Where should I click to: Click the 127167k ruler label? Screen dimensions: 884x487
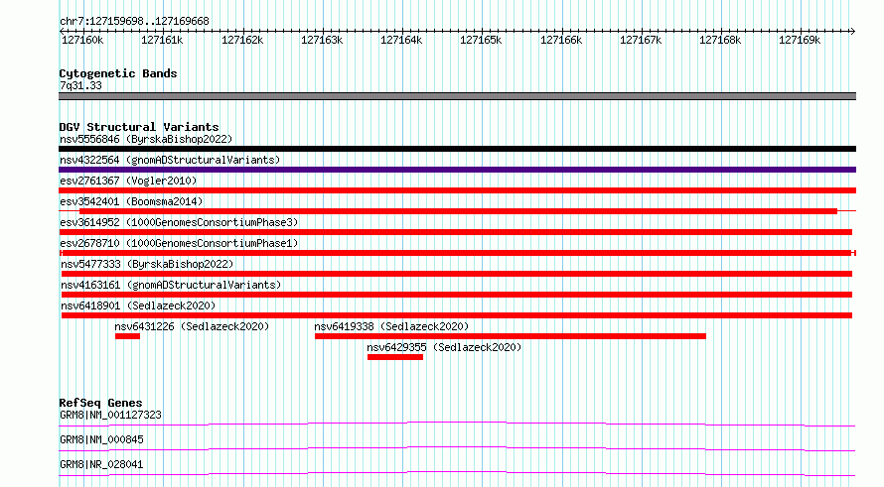(641, 40)
